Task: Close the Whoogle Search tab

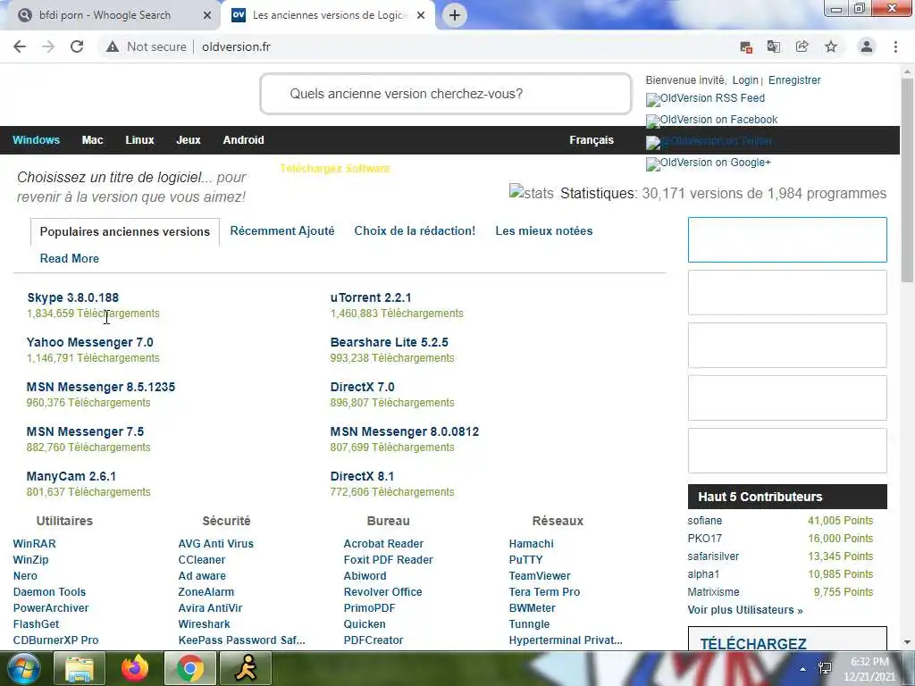Action: point(207,15)
